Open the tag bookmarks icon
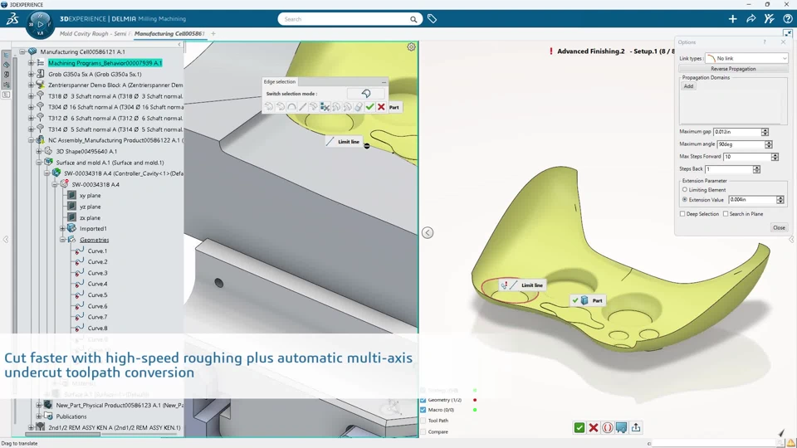Viewport: 797px width, 448px height. 432,19
